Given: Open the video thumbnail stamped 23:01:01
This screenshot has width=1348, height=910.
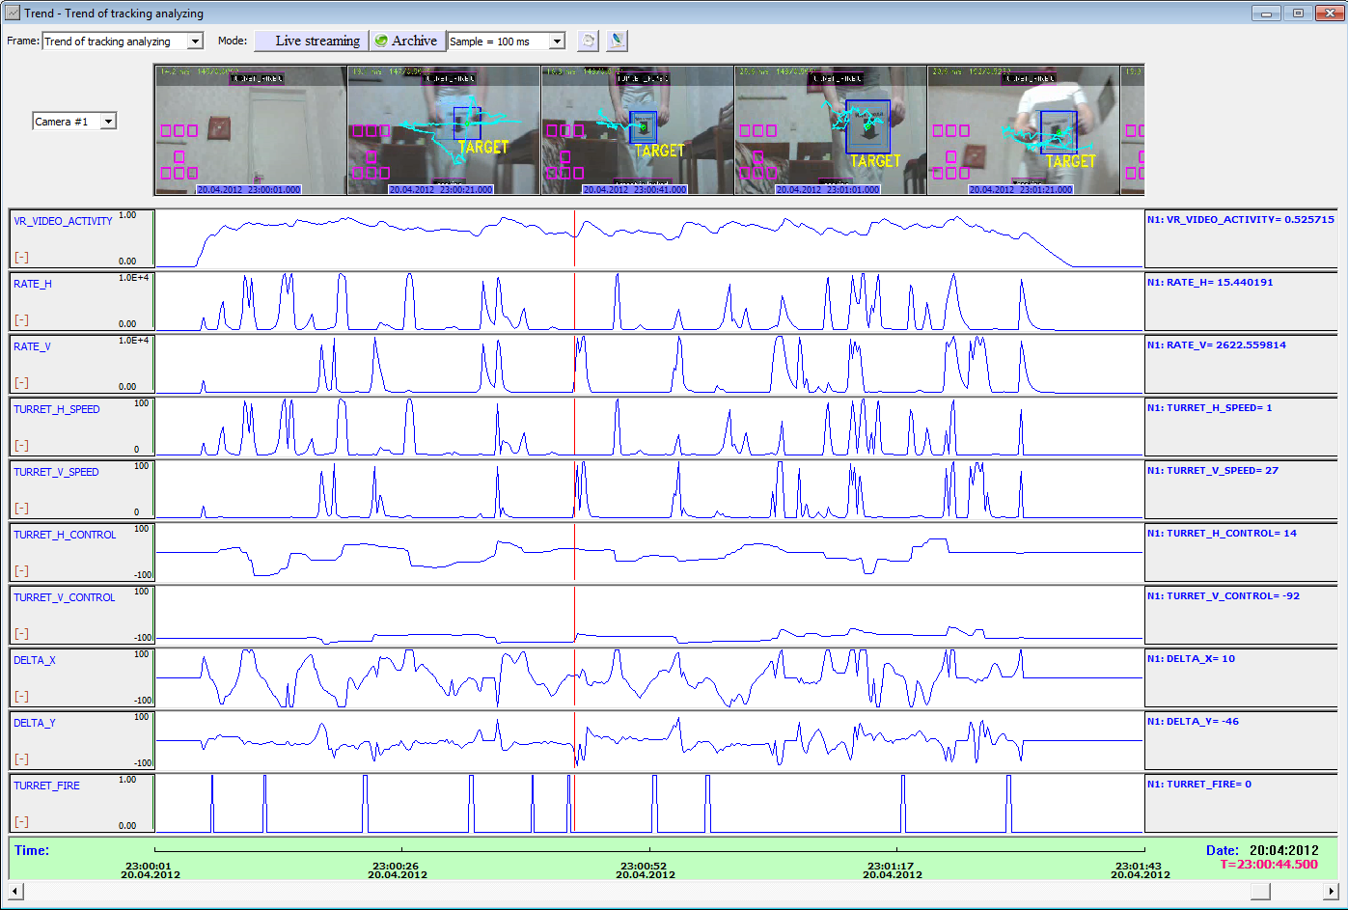Looking at the screenshot, I should (830, 130).
